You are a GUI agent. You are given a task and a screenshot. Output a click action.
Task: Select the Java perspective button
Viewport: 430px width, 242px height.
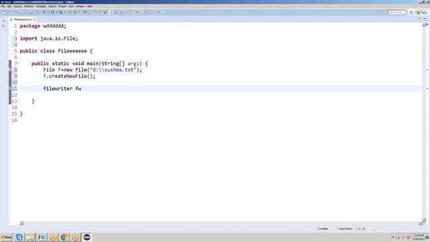422,12
